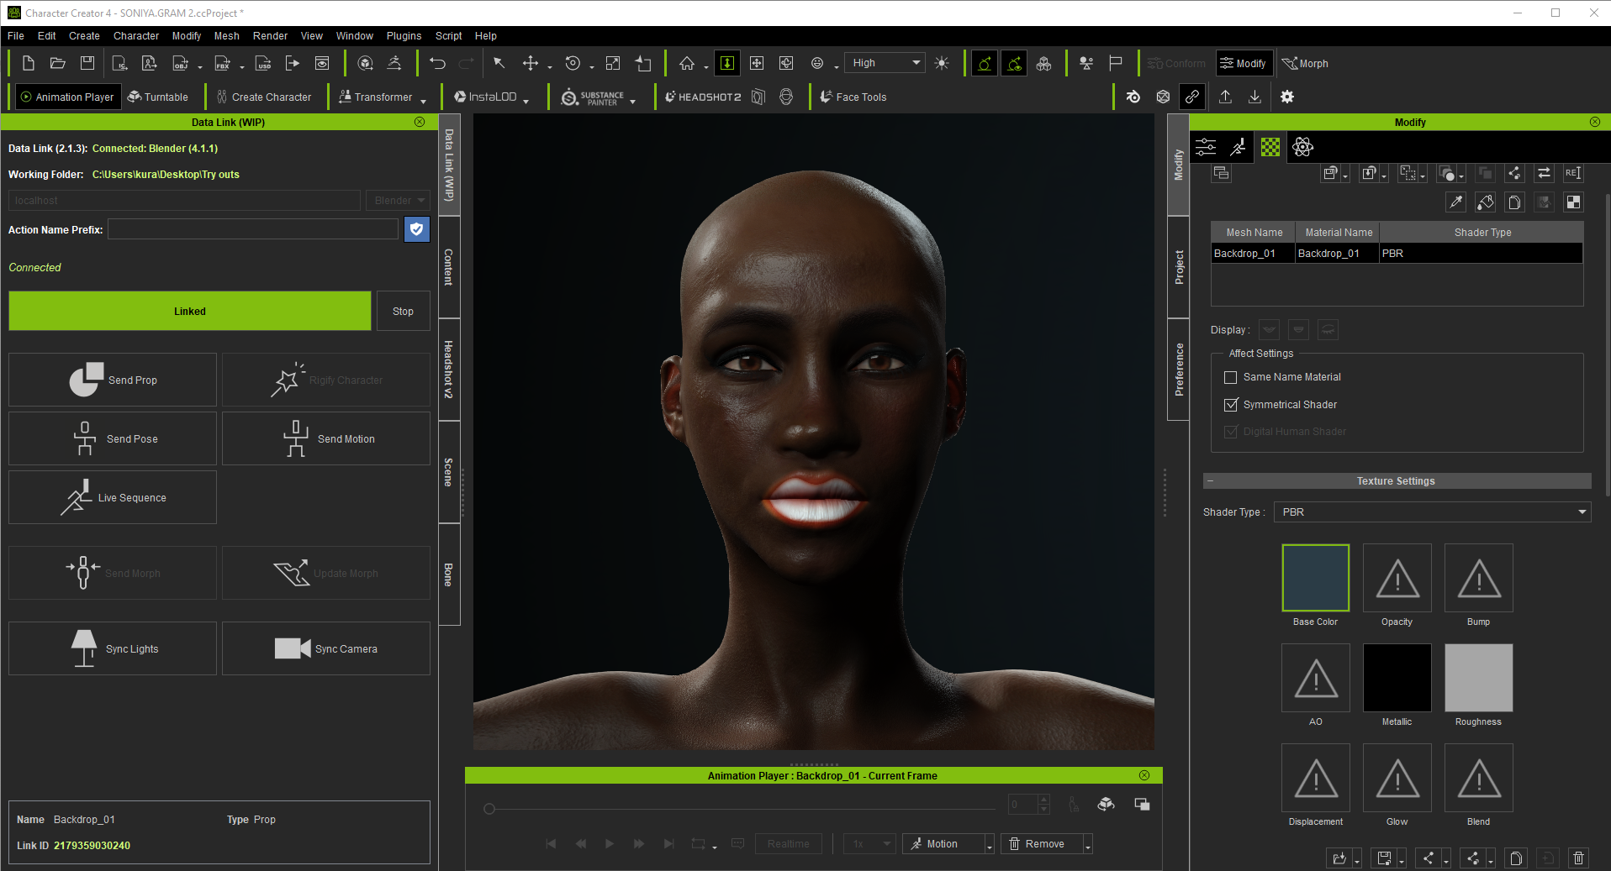Open the 1x playback speed dropdown

(869, 843)
